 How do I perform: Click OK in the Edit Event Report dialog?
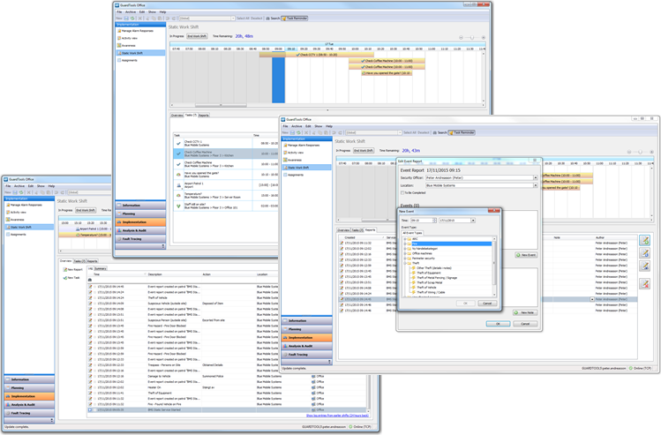(498, 324)
